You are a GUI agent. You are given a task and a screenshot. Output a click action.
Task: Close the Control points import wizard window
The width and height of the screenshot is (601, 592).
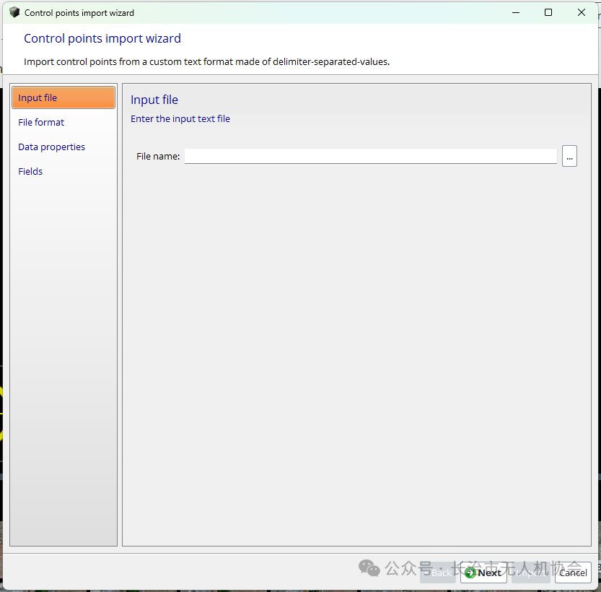coord(581,13)
